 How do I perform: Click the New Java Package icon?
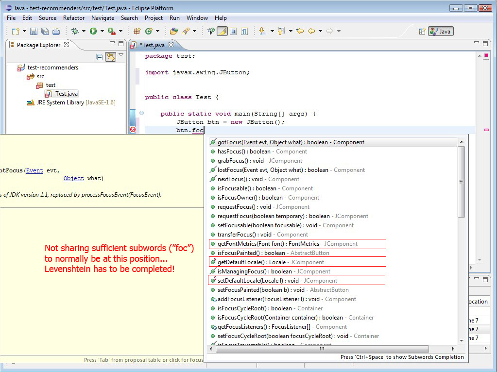[137, 31]
